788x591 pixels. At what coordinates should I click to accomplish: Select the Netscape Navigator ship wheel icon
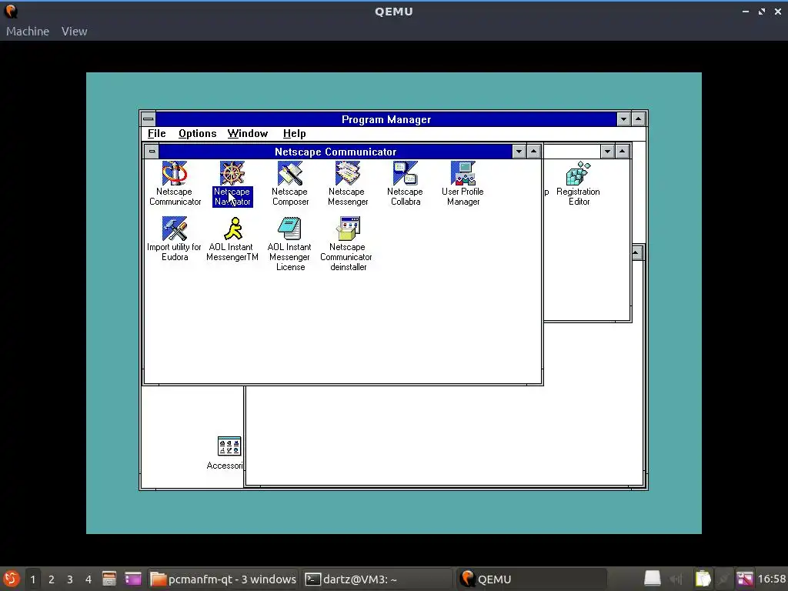point(232,173)
